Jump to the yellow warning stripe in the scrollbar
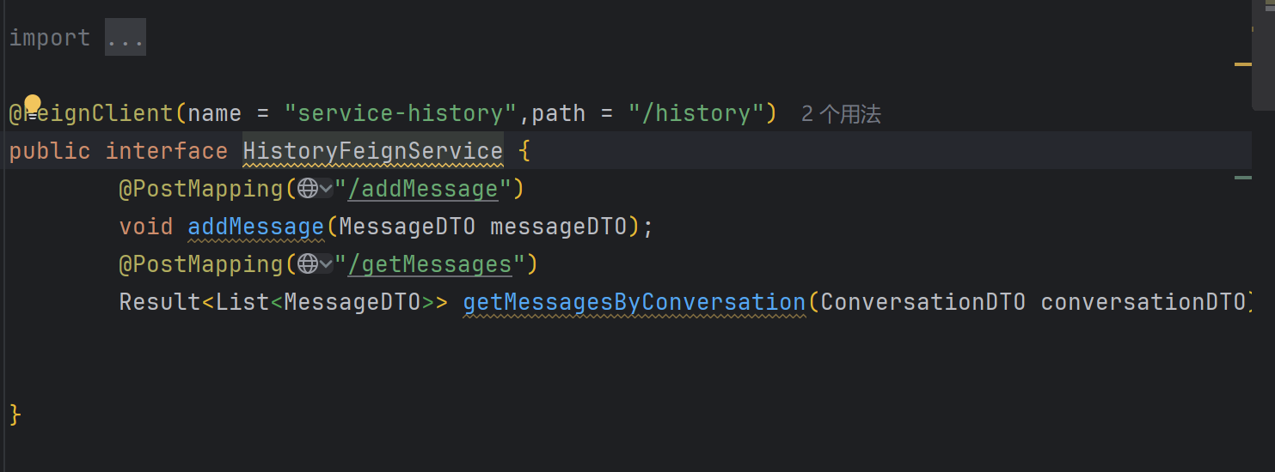This screenshot has height=472, width=1275. [x=1243, y=64]
